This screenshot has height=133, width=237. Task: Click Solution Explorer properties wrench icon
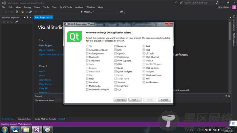pyautogui.click(x=17, y=22)
